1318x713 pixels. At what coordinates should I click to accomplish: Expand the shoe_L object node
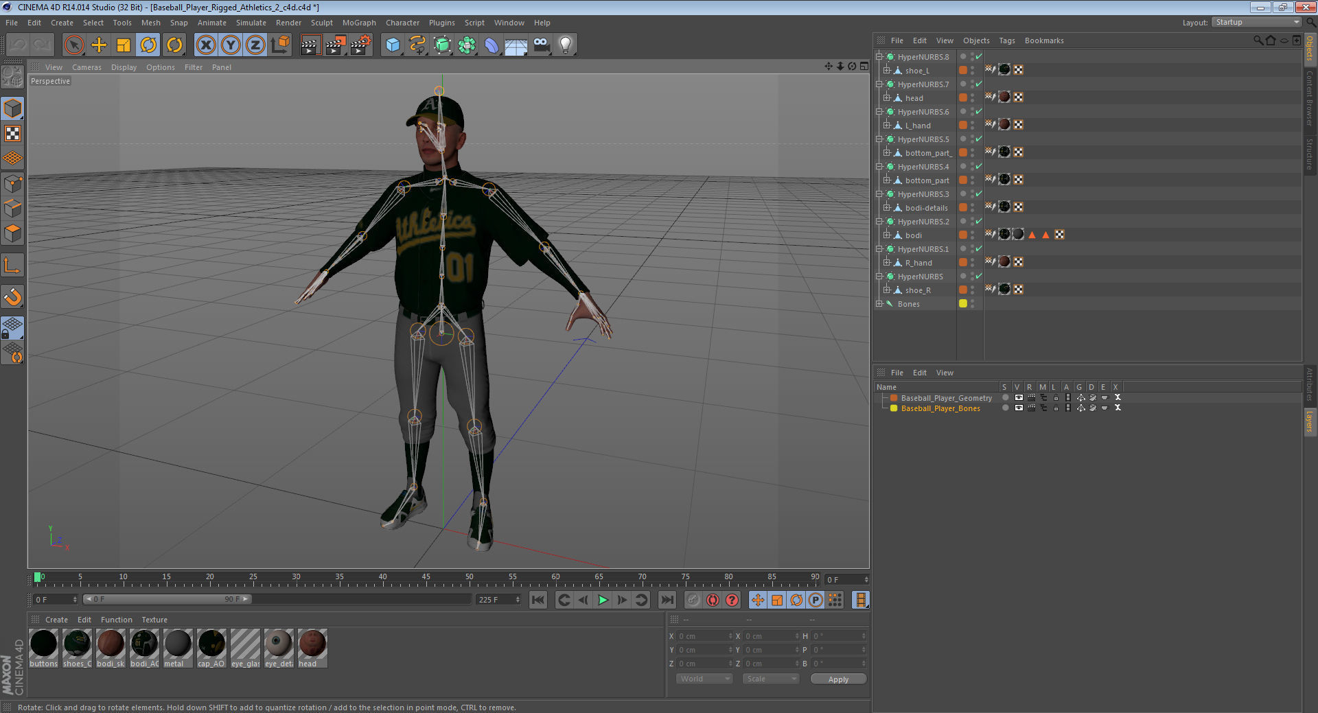coord(887,71)
